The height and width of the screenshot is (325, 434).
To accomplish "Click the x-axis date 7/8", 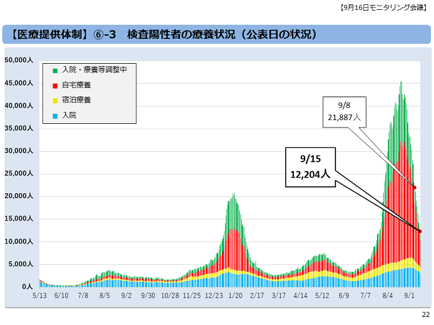I will click(83, 296).
